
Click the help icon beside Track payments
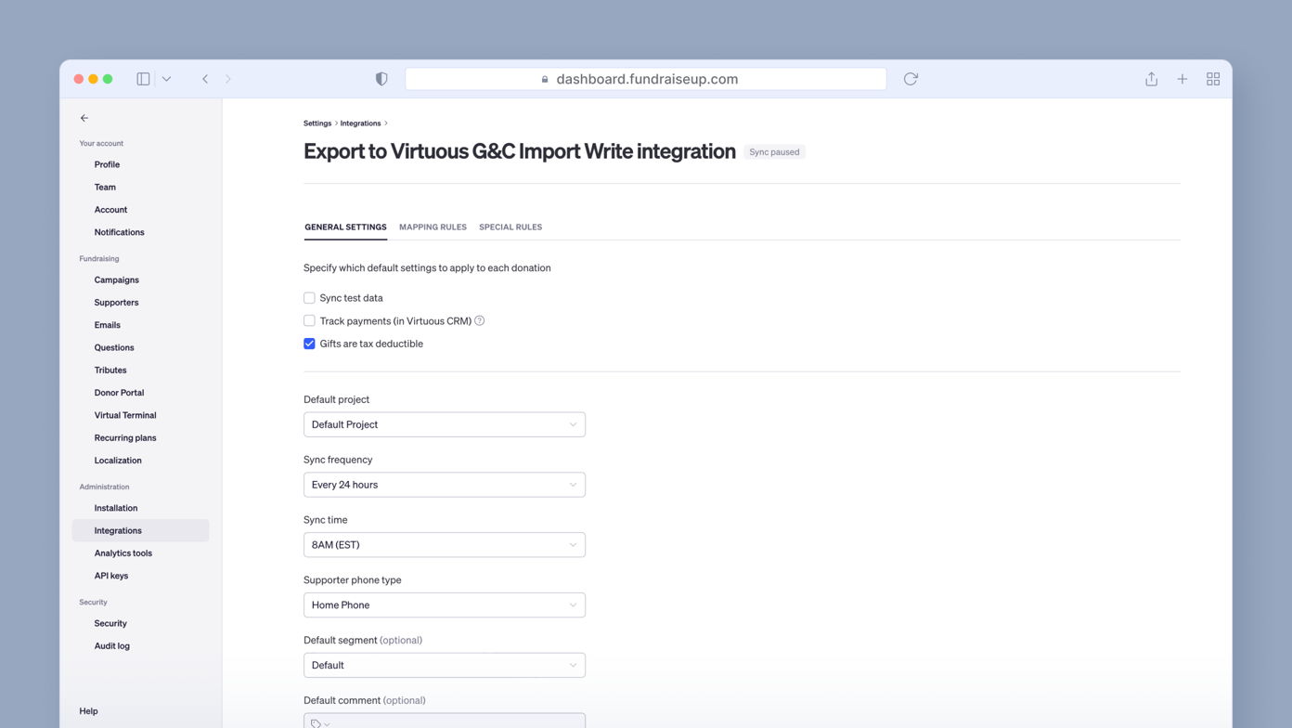pyautogui.click(x=480, y=321)
